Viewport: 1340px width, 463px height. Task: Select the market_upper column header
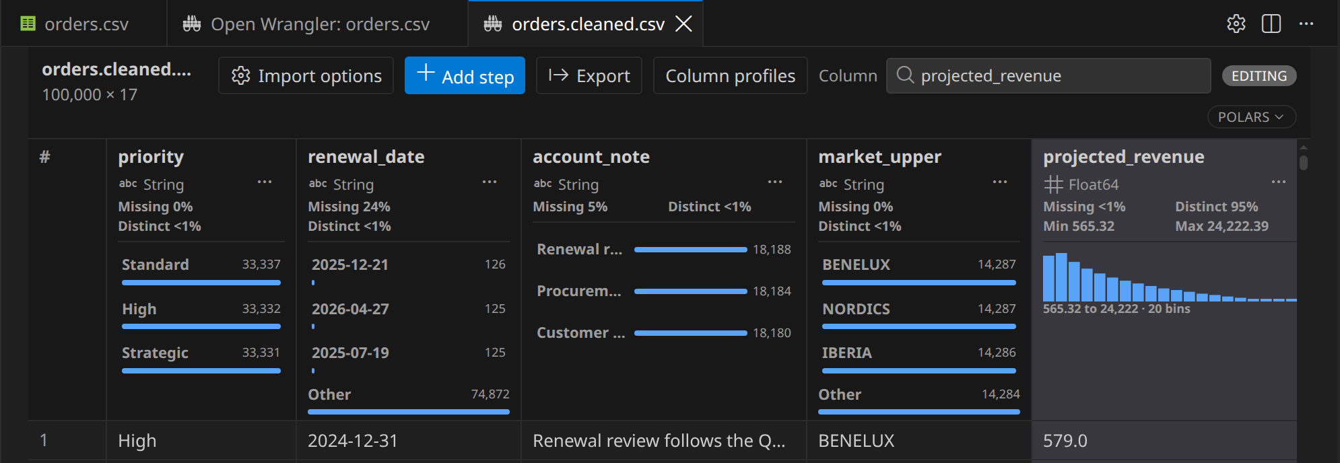coord(879,157)
